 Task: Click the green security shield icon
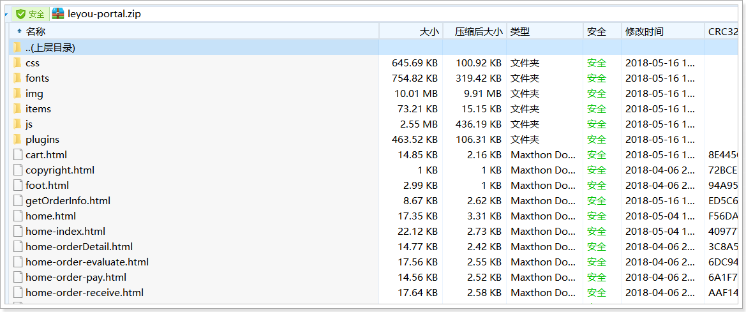pos(20,14)
